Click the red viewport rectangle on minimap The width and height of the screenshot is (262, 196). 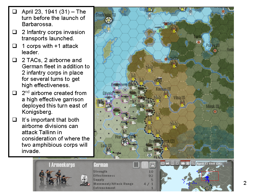coord(210,176)
